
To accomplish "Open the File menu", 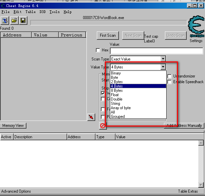I will coord(5,12).
